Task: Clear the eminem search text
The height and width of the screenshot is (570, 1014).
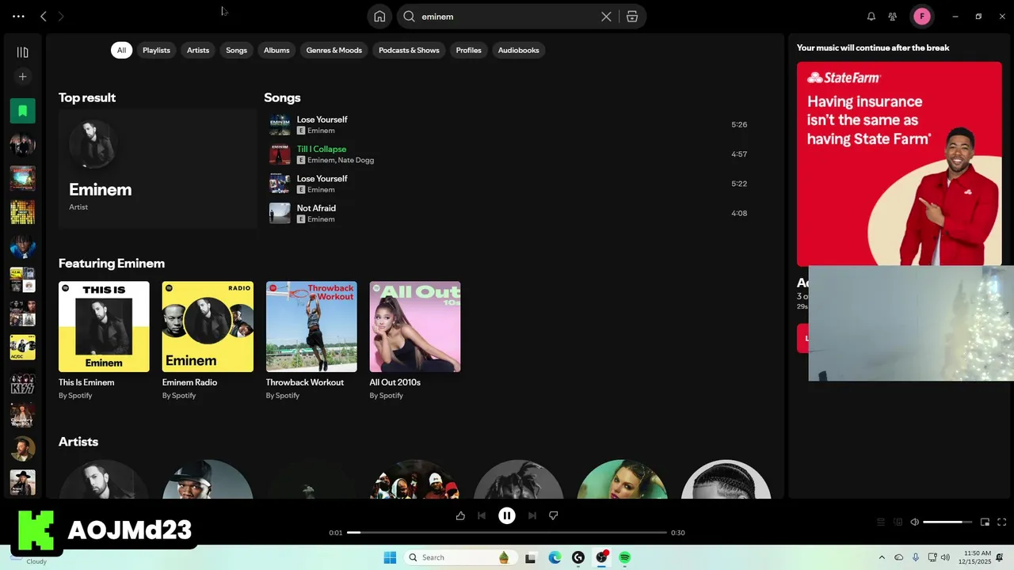Action: [x=606, y=17]
